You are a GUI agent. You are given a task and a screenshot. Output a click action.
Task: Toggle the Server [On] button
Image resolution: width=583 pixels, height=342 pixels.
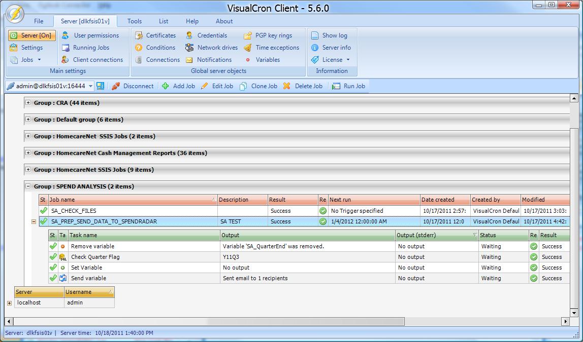[x=31, y=35]
